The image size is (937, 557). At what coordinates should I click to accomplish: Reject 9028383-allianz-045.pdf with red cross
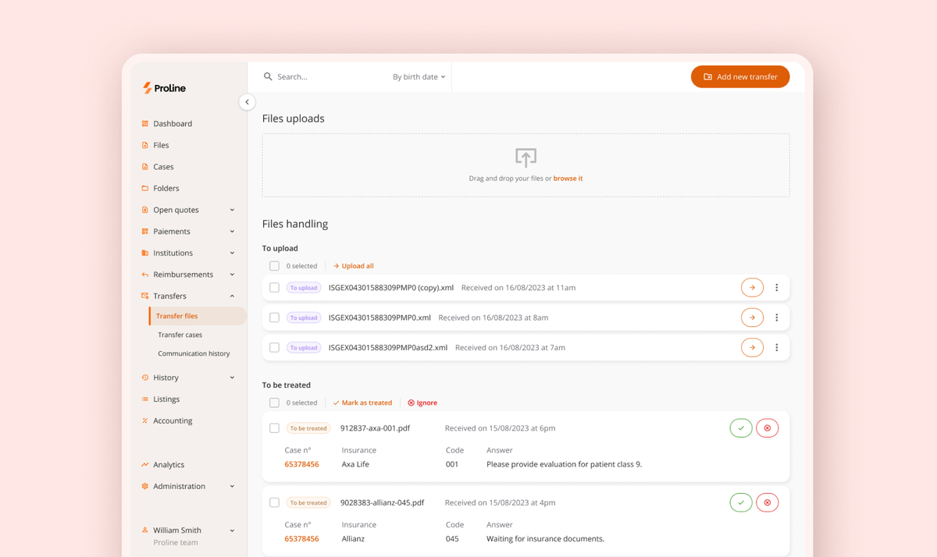[x=768, y=502]
